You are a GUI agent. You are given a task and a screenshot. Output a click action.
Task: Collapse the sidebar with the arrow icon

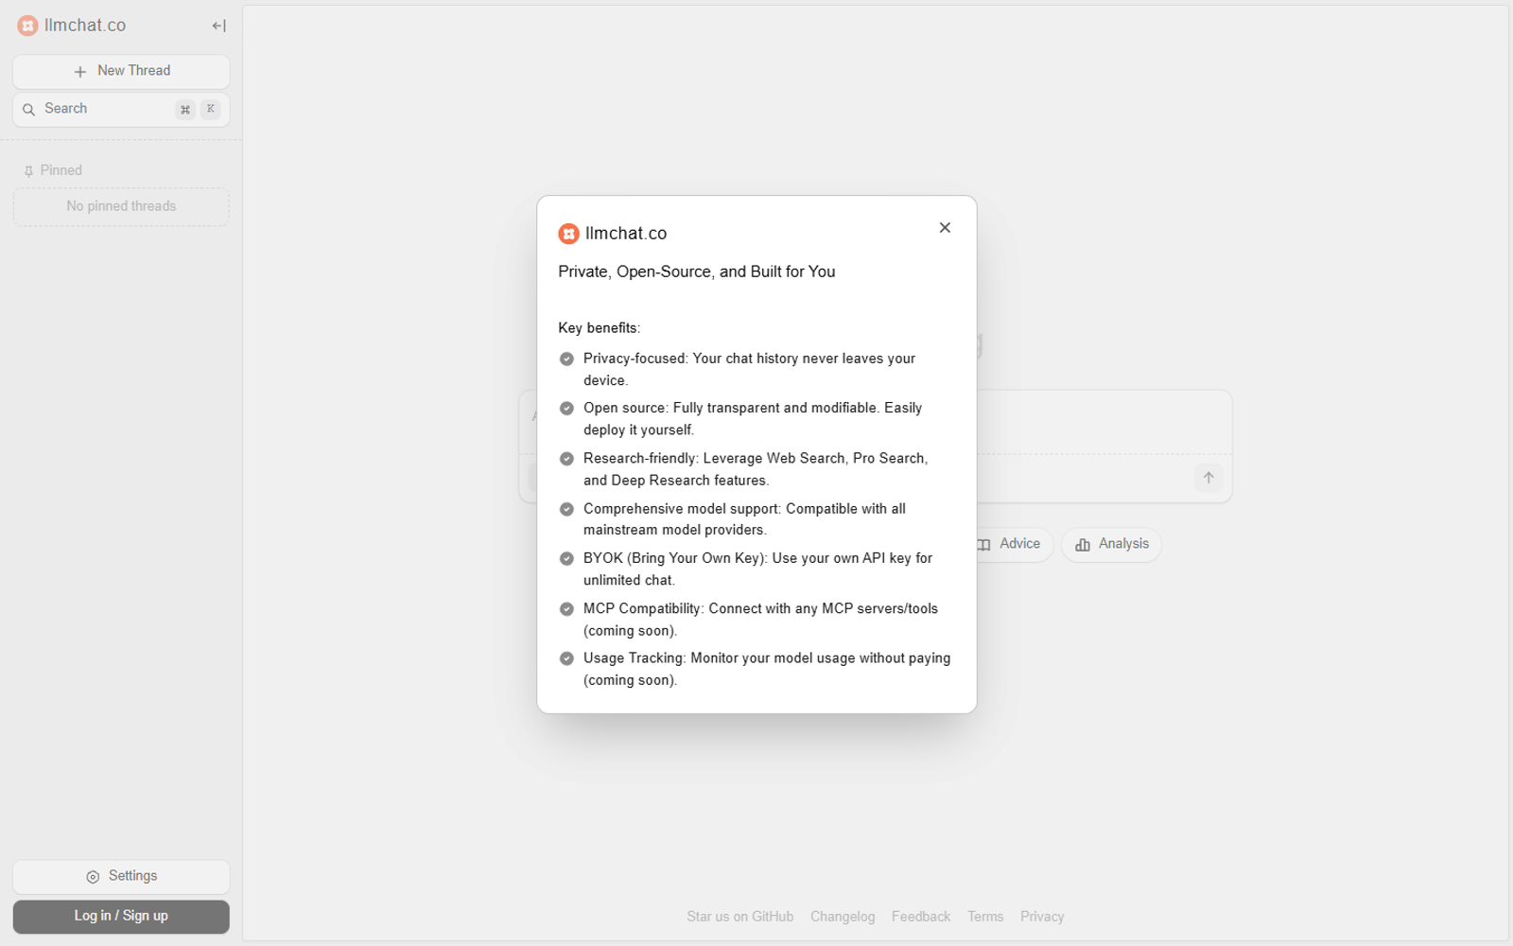coord(219,26)
